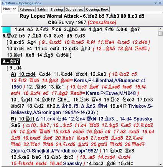Select variation A move 10.cxd4
This screenshot has width=163, height=168.
(x=27, y=74)
